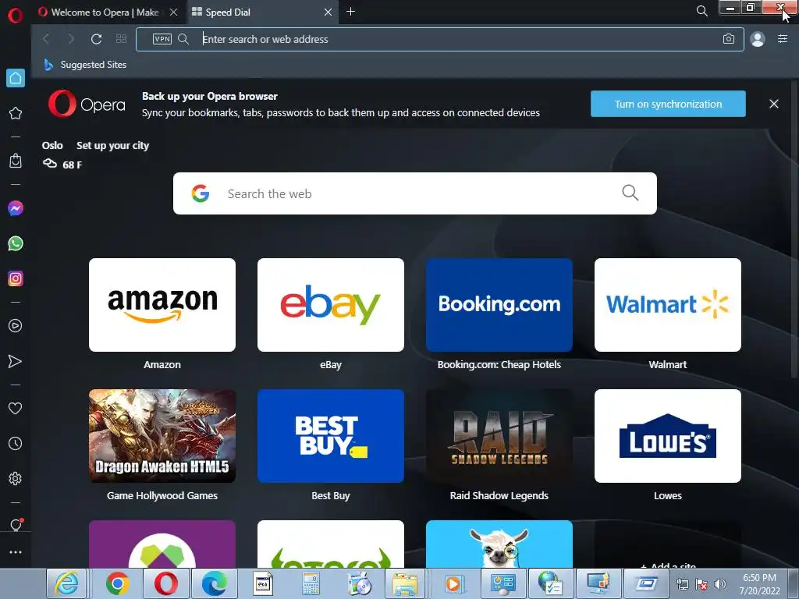Viewport: 799px width, 599px height.
Task: Toggle the VPN badge in address bar
Action: [162, 39]
